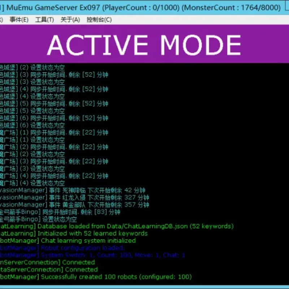Open the 工具(T) menu

point(44,20)
